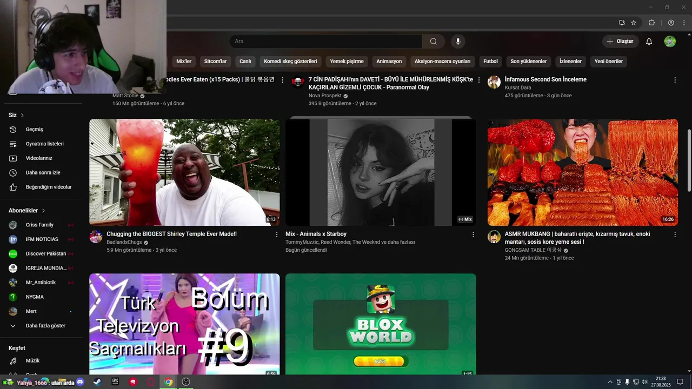Select the Animasyon filter chip

[x=389, y=61]
